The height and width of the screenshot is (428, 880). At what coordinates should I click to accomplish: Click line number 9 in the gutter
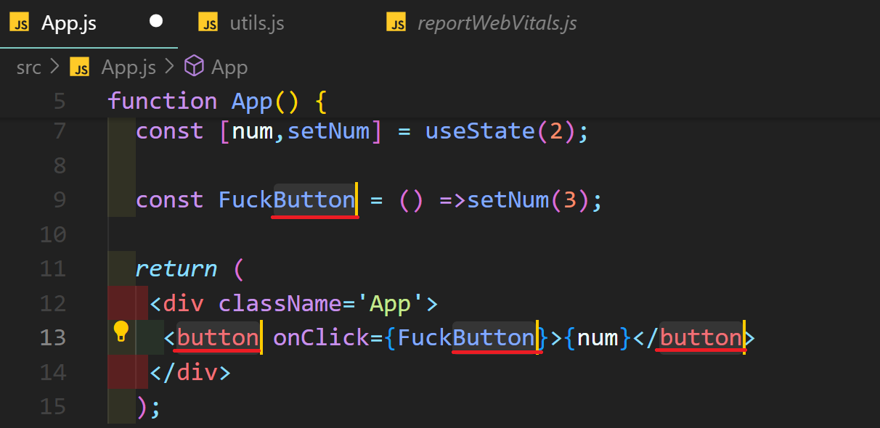(x=60, y=199)
